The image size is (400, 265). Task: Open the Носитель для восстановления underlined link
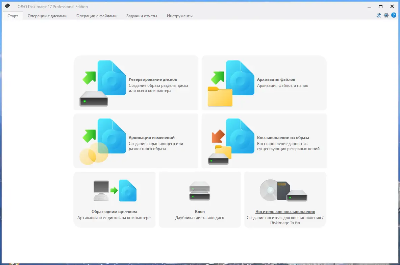[x=285, y=211]
